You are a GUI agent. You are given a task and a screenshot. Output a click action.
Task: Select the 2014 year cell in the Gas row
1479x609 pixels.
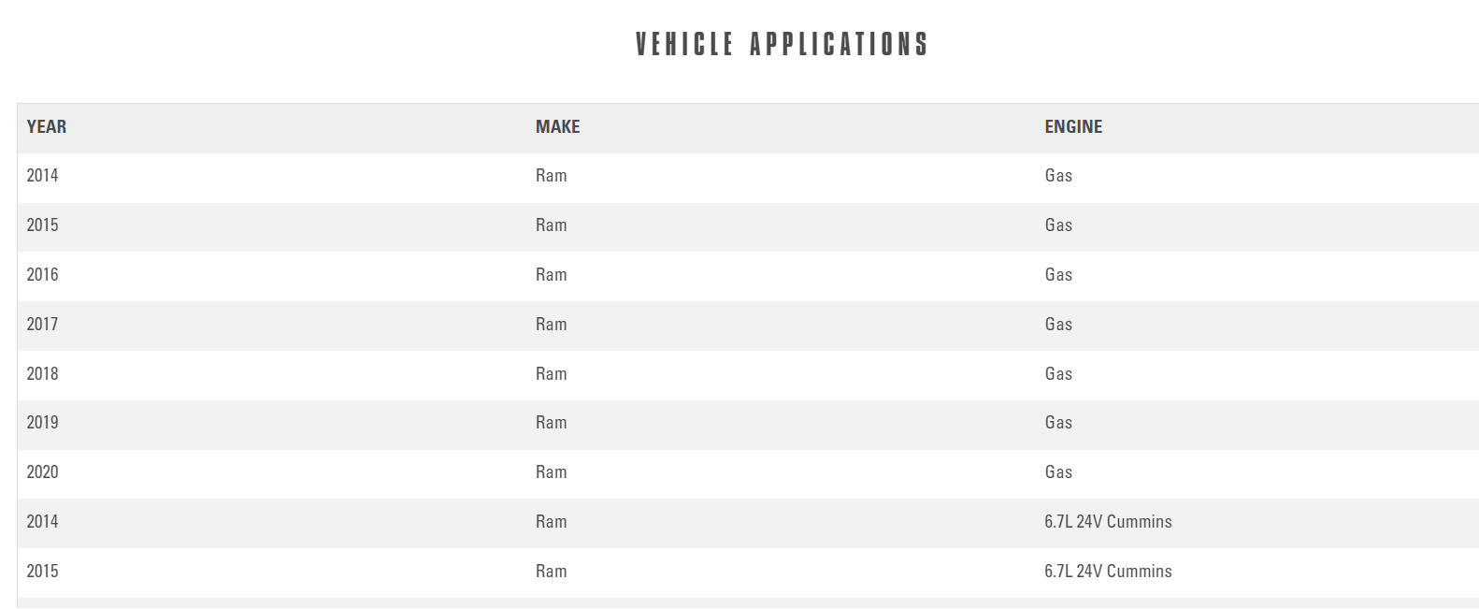click(x=42, y=176)
